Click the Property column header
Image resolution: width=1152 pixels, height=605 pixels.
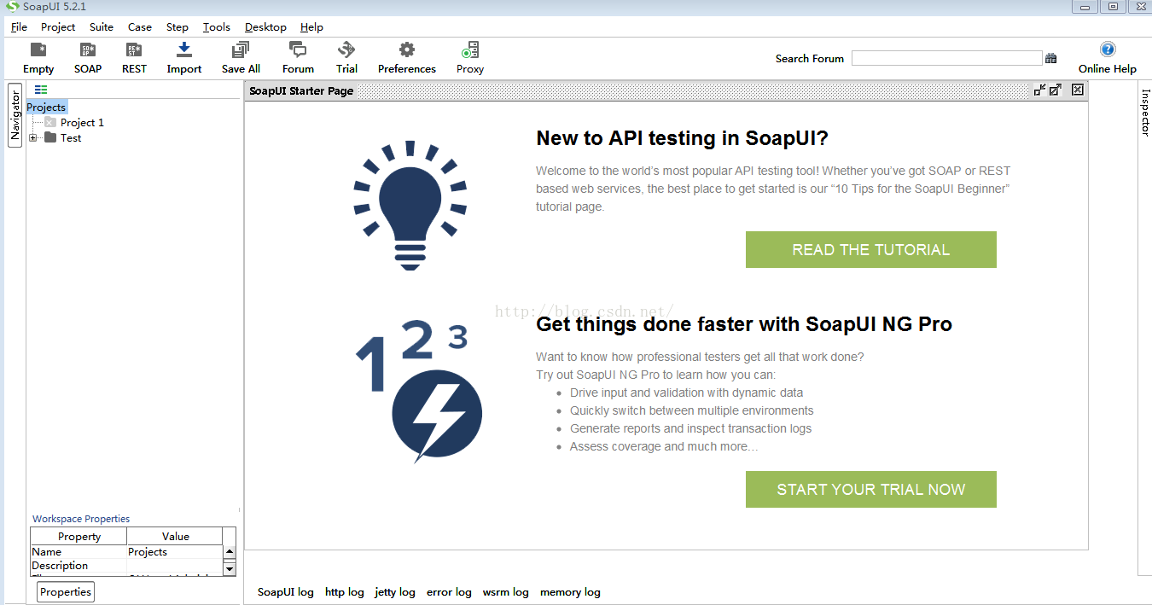[79, 536]
